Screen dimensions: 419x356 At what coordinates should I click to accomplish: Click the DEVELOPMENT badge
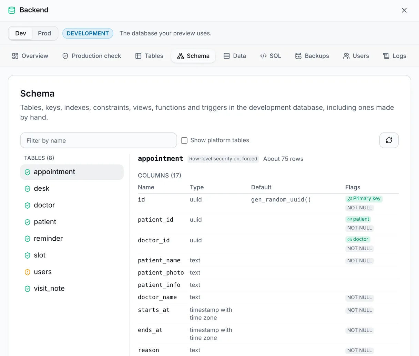click(88, 33)
